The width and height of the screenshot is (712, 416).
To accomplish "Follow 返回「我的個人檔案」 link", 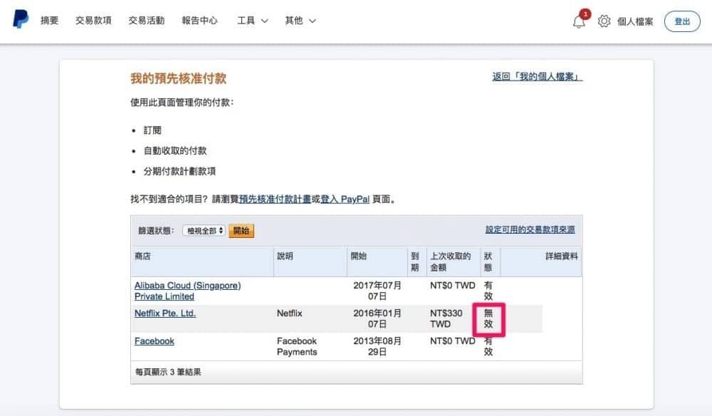I will pos(537,76).
